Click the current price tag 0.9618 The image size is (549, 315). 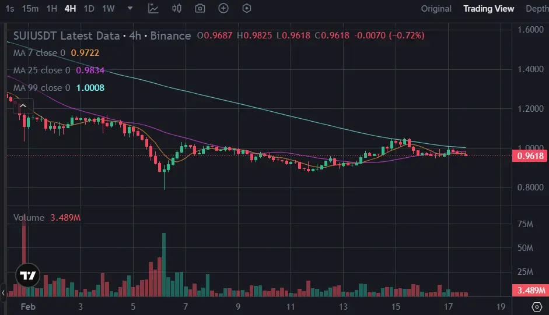(x=530, y=156)
